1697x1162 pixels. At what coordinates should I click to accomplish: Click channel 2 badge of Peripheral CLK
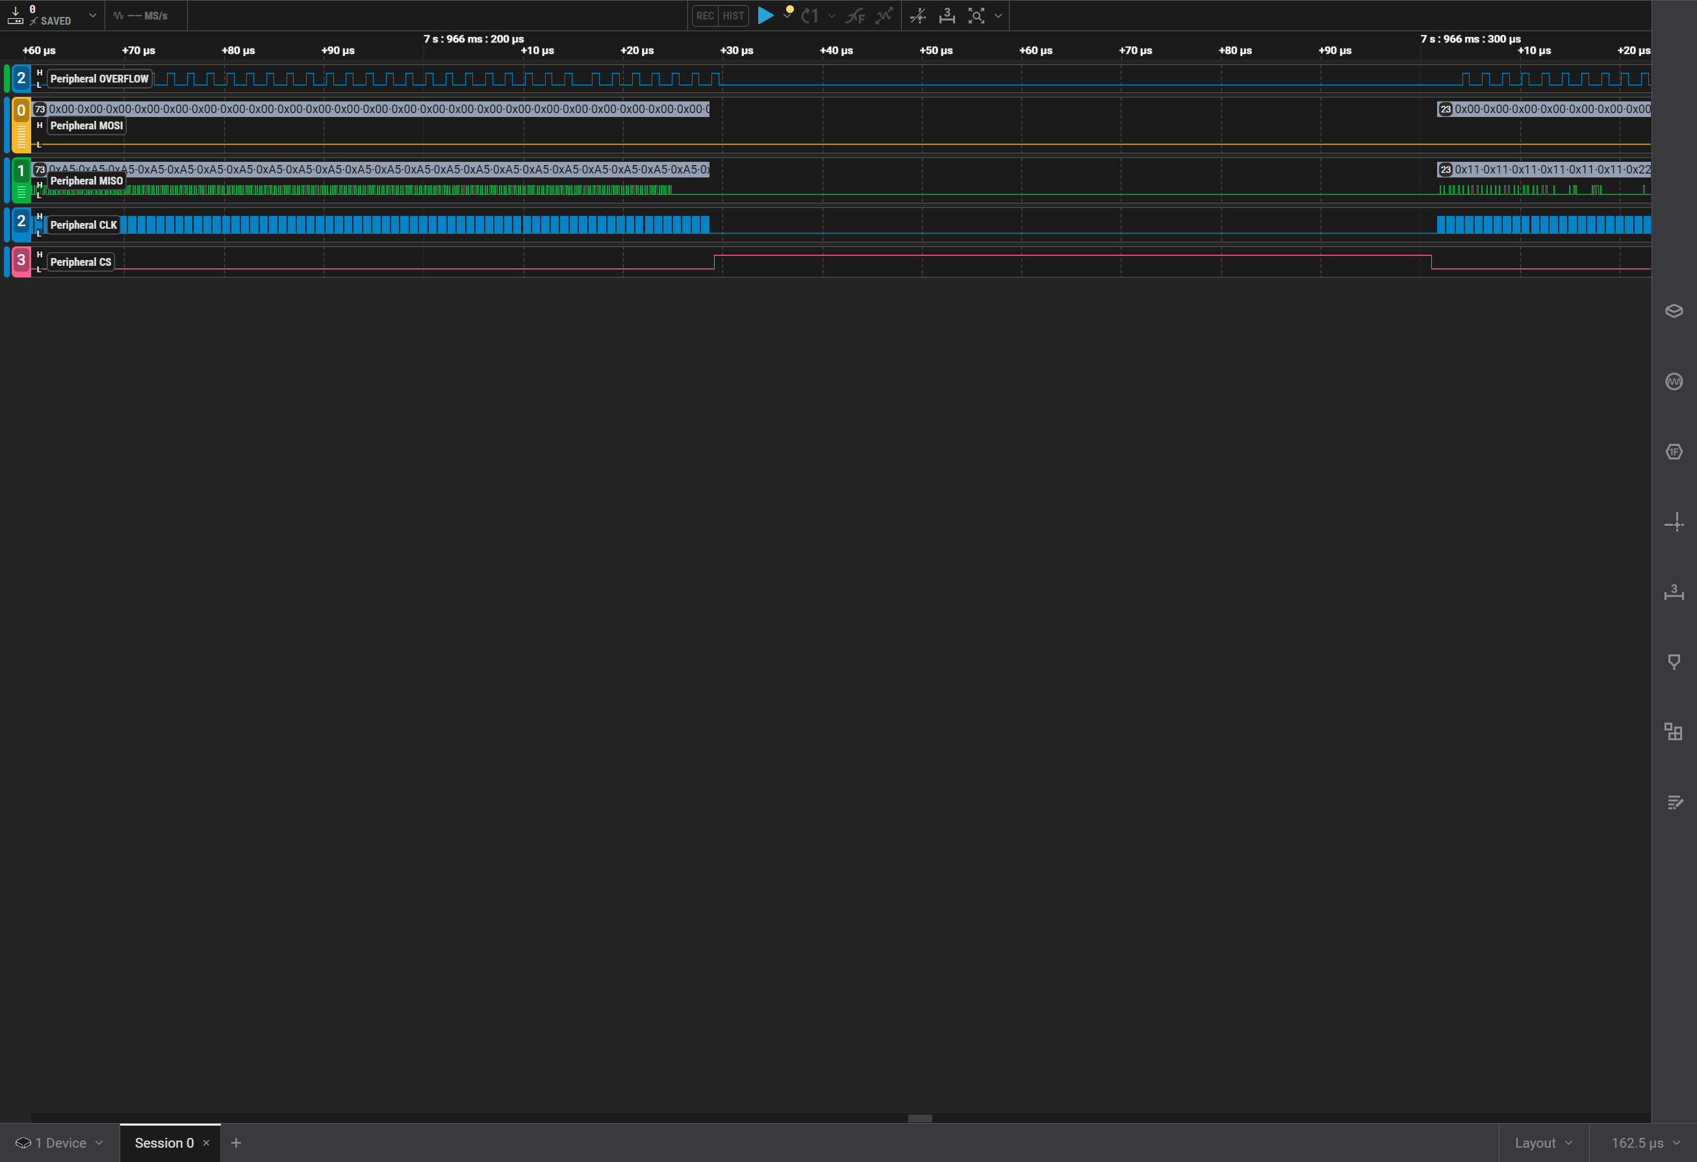21,222
